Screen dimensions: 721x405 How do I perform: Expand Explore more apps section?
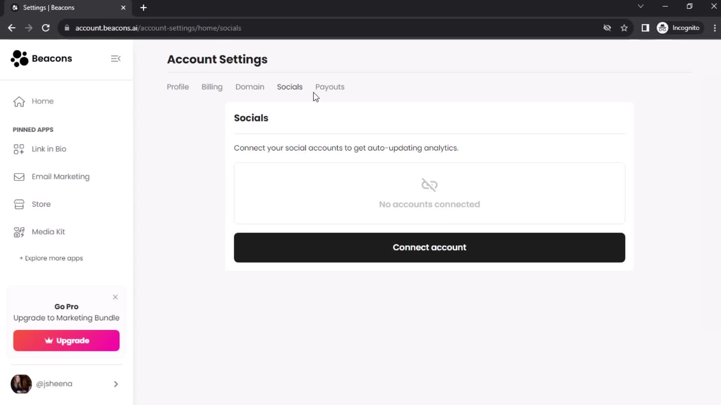coord(51,258)
